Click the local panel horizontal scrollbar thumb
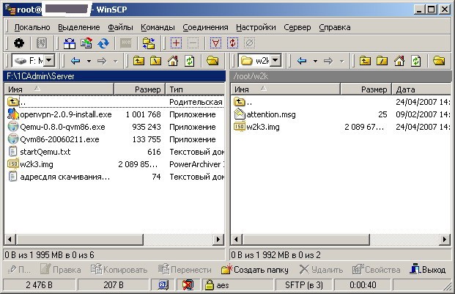The image size is (455, 294). 80,240
